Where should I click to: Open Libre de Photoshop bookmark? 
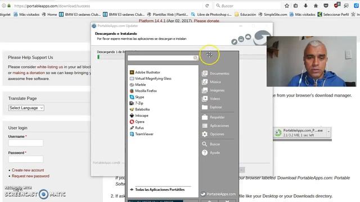pyautogui.click(x=211, y=15)
